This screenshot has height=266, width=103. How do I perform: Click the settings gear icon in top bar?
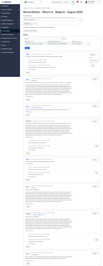point(73,2)
